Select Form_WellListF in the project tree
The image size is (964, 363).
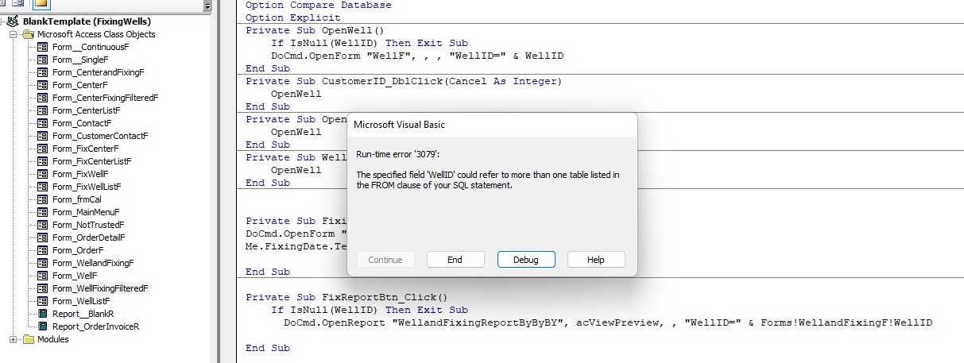pos(81,301)
